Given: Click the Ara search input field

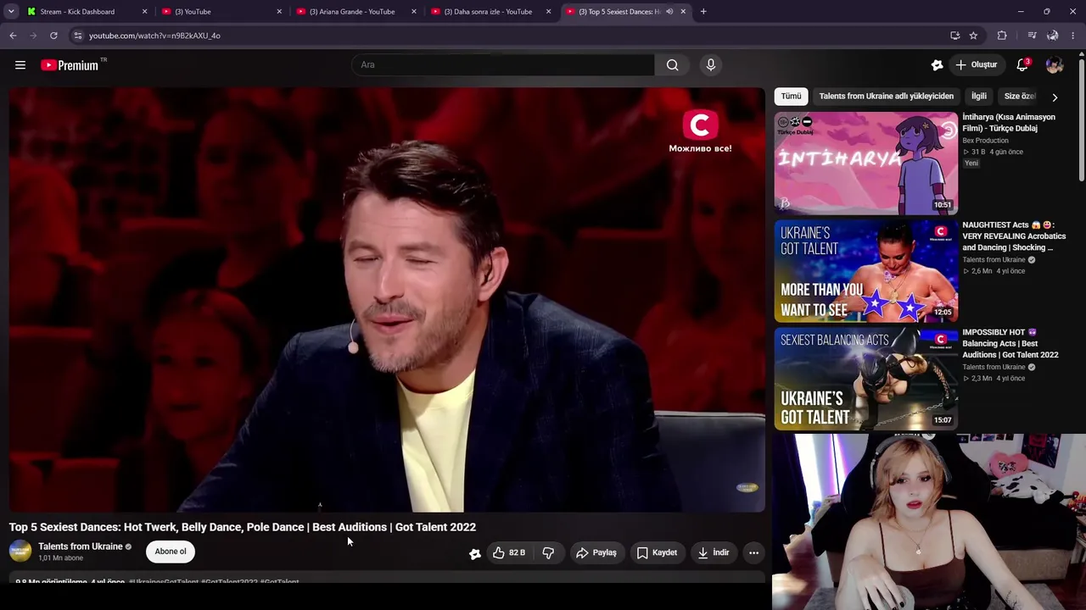Looking at the screenshot, I should click(503, 64).
